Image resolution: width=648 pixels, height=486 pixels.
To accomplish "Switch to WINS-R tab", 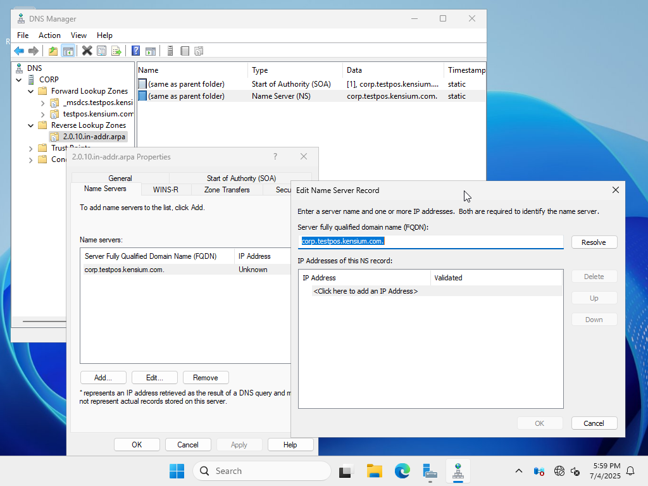I will [166, 190].
